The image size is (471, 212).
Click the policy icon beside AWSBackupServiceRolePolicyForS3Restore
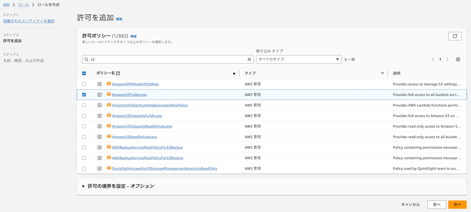click(109, 157)
